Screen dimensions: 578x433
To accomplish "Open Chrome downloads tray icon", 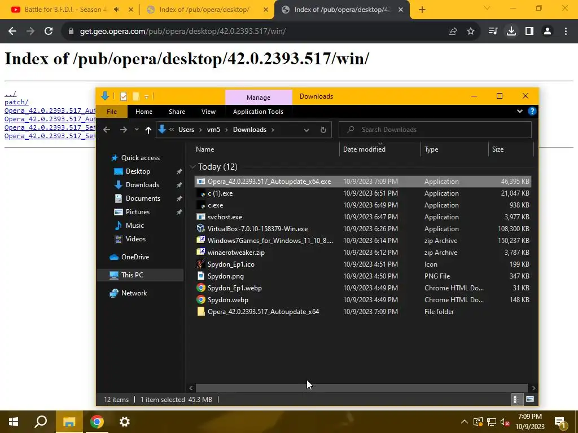I will (x=511, y=32).
